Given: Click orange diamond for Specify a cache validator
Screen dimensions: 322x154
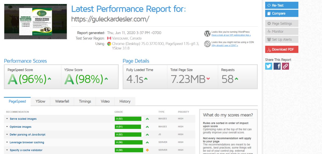Looking at the screenshot, I should pos(147,150).
